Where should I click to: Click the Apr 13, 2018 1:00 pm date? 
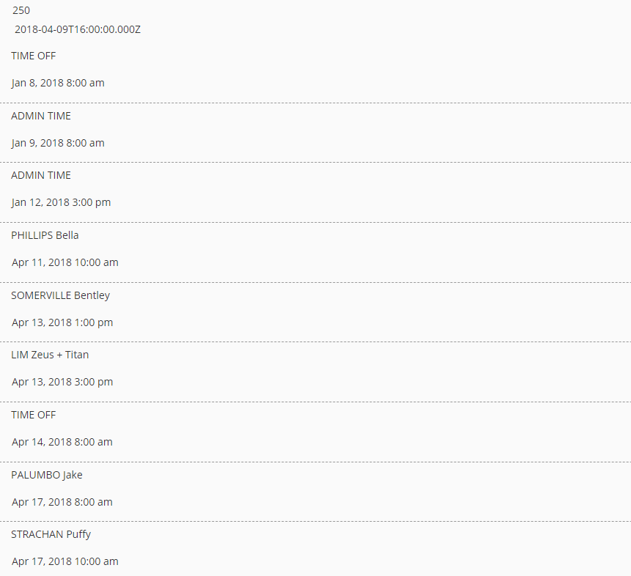[x=62, y=322]
